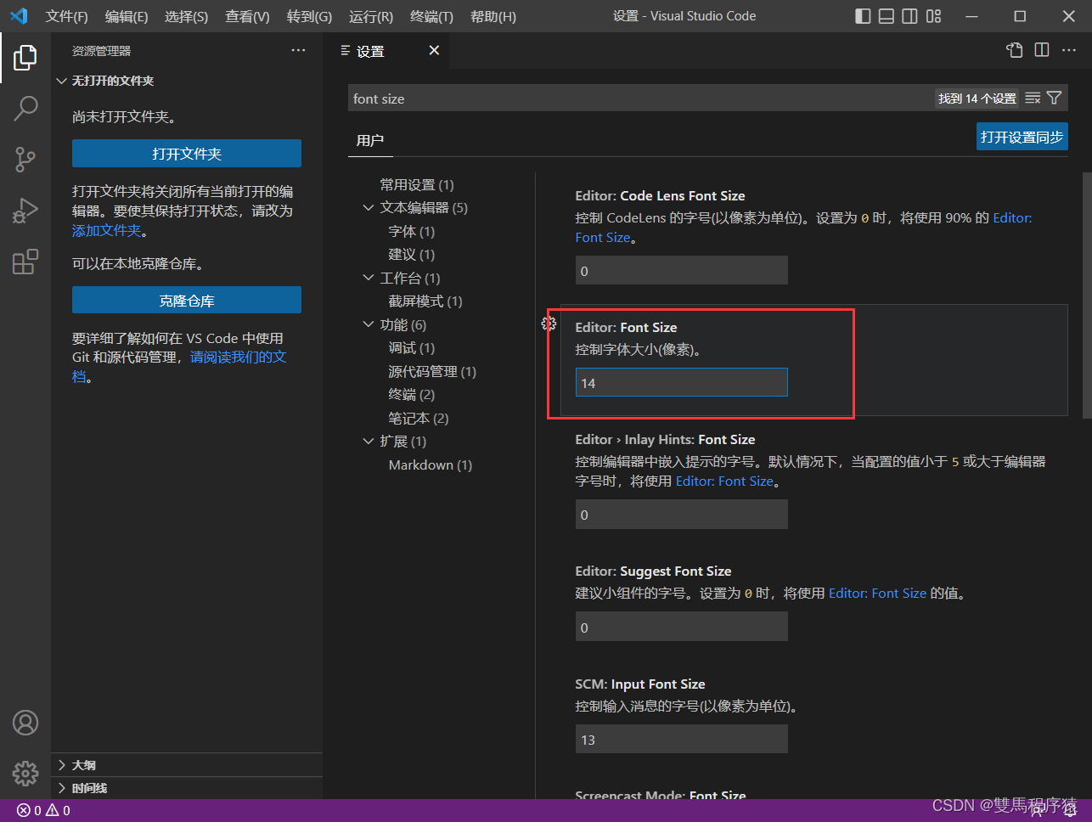Follow the 添加文件夹 link

click(x=107, y=230)
